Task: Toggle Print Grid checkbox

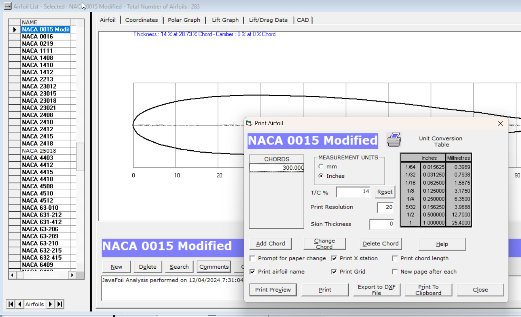Action: 334,272
